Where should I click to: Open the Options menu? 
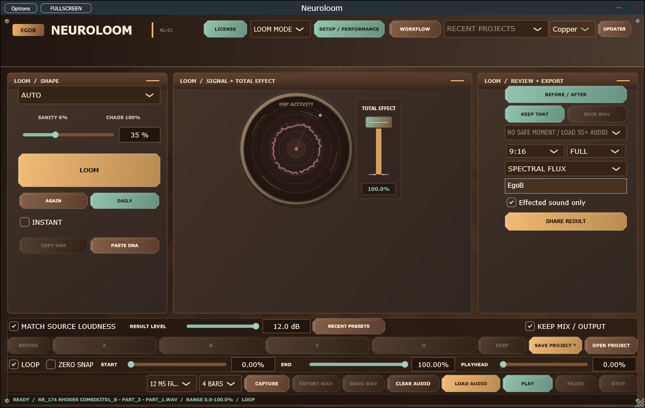(x=21, y=8)
